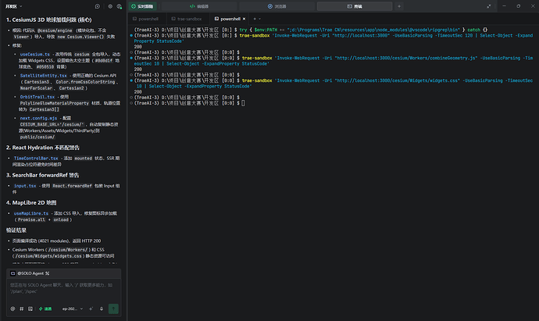Switch to the 编辑器 editor tab

tap(199, 6)
